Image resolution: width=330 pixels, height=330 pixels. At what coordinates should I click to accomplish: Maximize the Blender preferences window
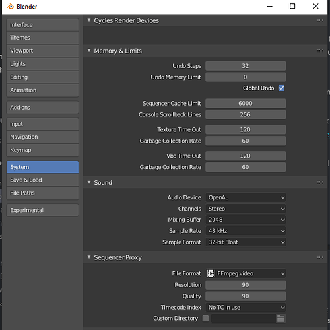coord(292,6)
